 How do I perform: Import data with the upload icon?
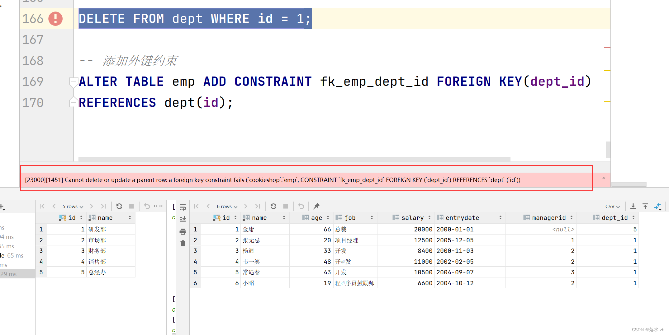645,206
